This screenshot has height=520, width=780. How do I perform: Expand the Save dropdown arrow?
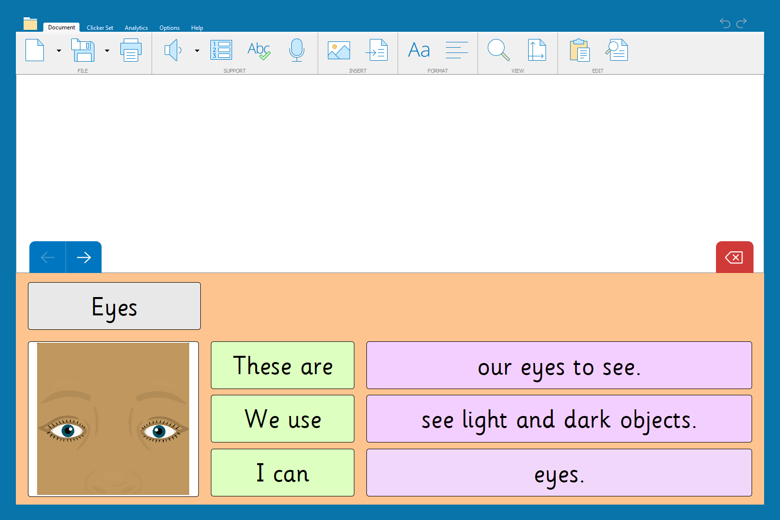(107, 51)
